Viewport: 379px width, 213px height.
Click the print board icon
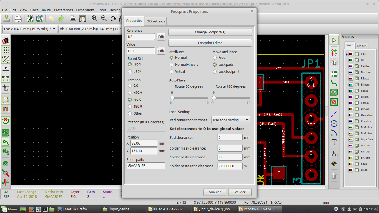pyautogui.click(x=73, y=19)
